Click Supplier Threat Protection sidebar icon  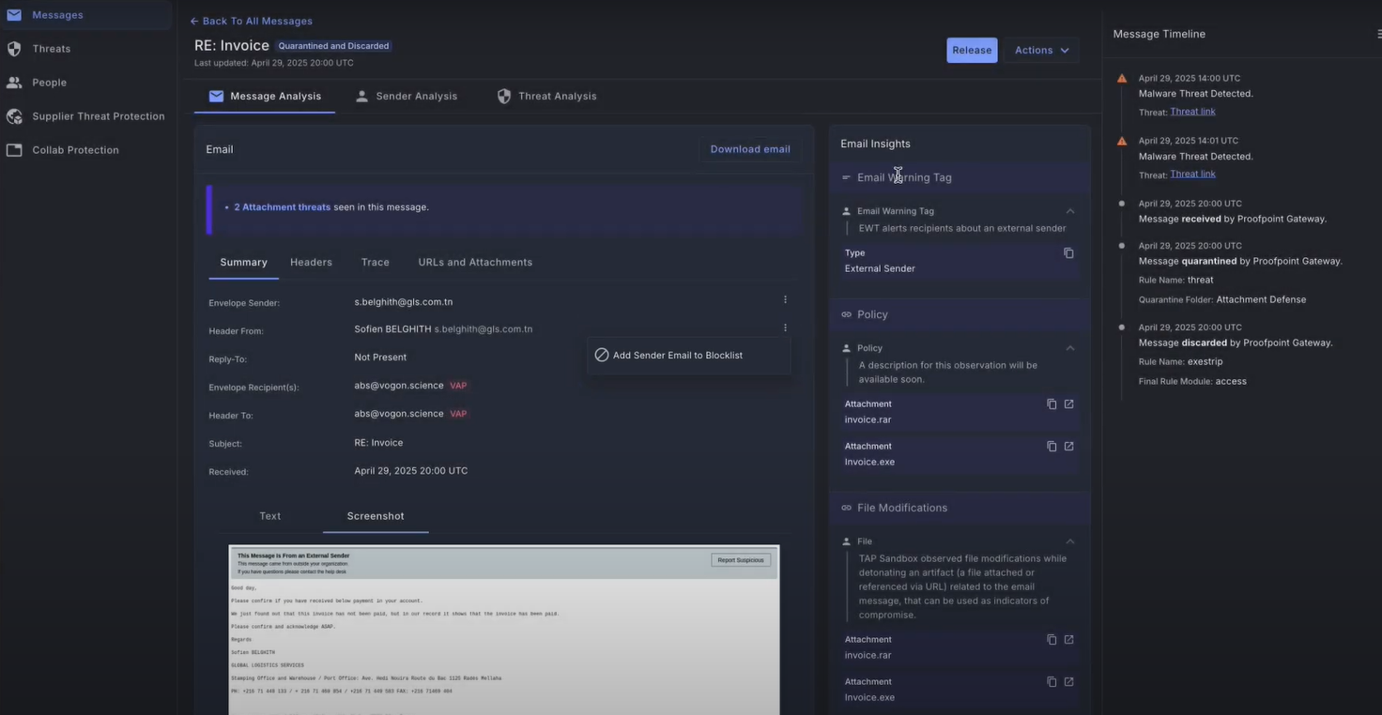tap(14, 116)
